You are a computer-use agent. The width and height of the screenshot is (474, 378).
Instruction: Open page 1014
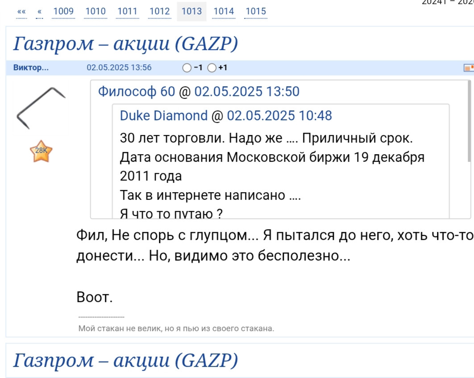click(x=224, y=12)
